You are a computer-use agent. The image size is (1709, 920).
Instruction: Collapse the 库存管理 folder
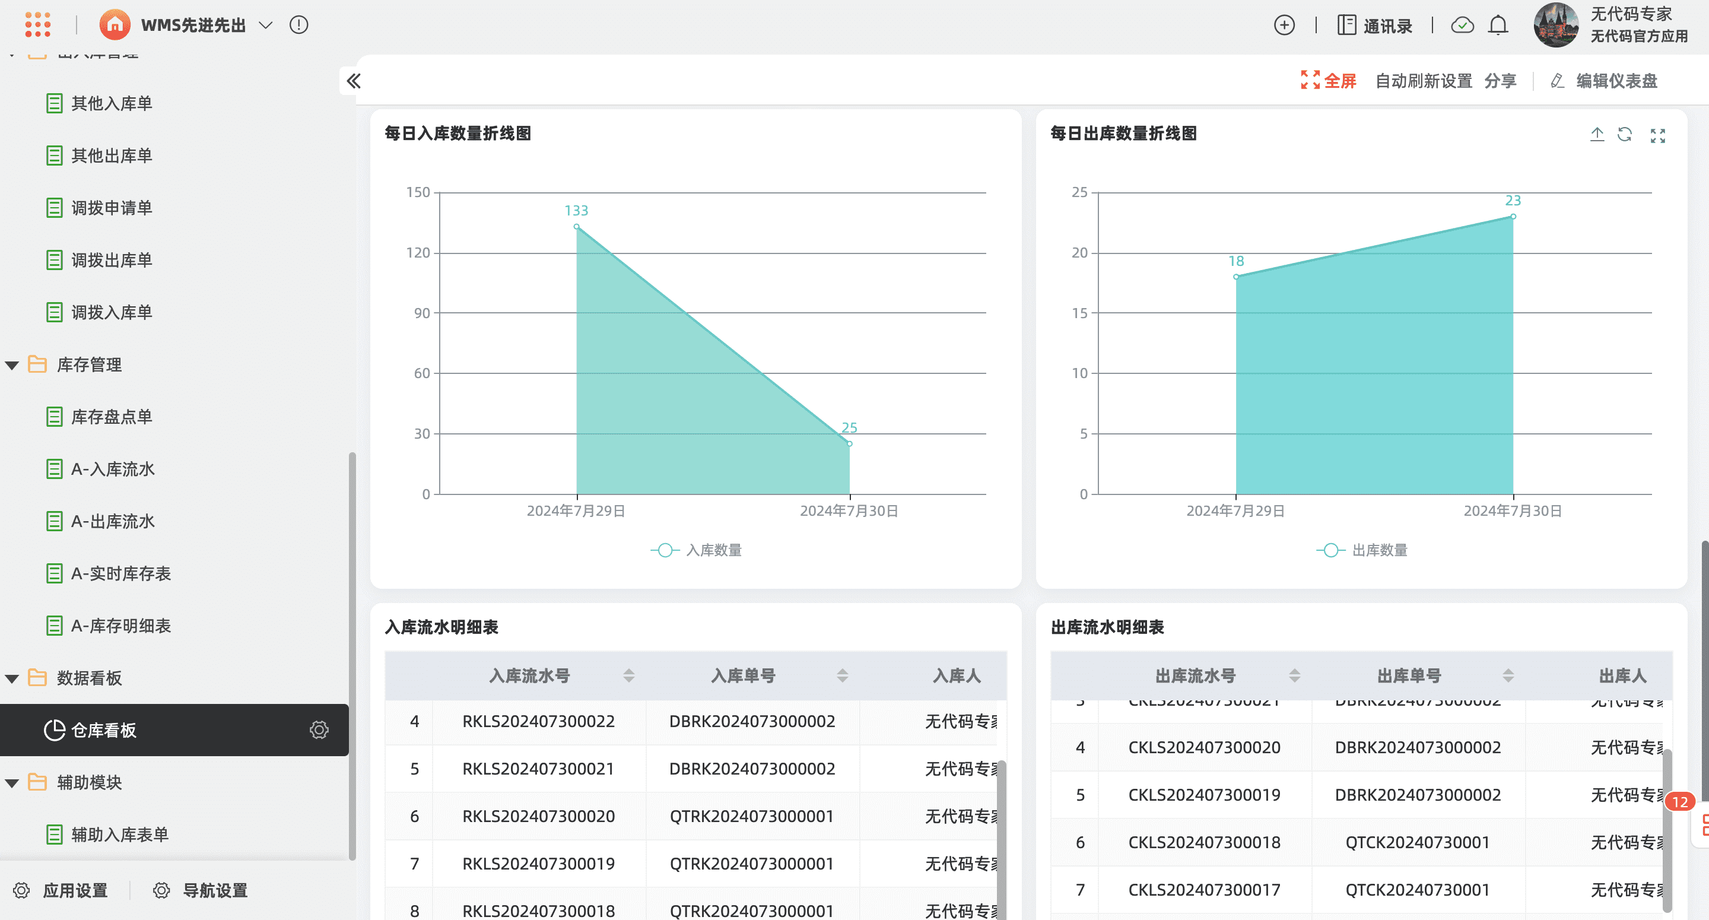point(12,365)
